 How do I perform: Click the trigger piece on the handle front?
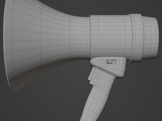point(92,76)
